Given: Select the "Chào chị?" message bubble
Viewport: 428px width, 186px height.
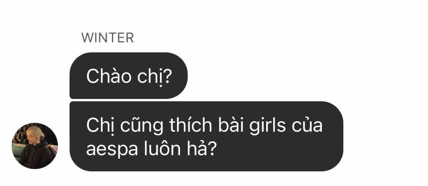Looking at the screenshot, I should 129,75.
